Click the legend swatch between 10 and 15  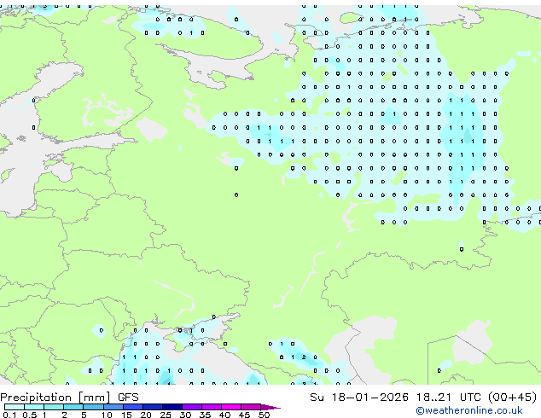113,407
